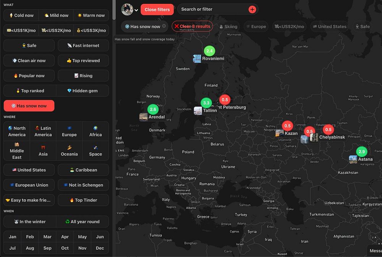Click the Close filters button

click(x=157, y=10)
